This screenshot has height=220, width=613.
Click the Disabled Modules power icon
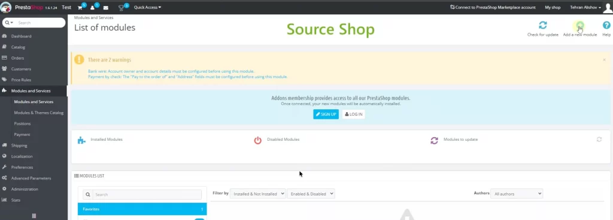257,141
